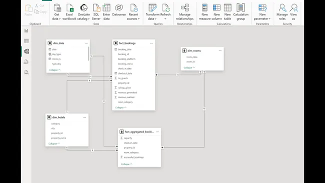Click the Enter data button
Viewport: 325px width, 183px height.
[106, 12]
